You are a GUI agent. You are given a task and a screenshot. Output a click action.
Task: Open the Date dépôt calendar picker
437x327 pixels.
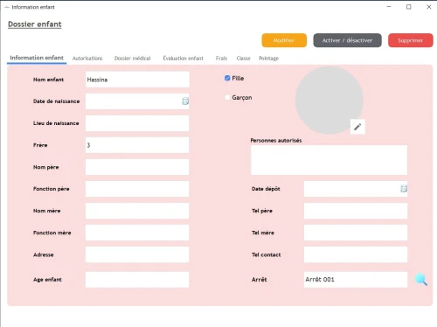click(x=404, y=189)
